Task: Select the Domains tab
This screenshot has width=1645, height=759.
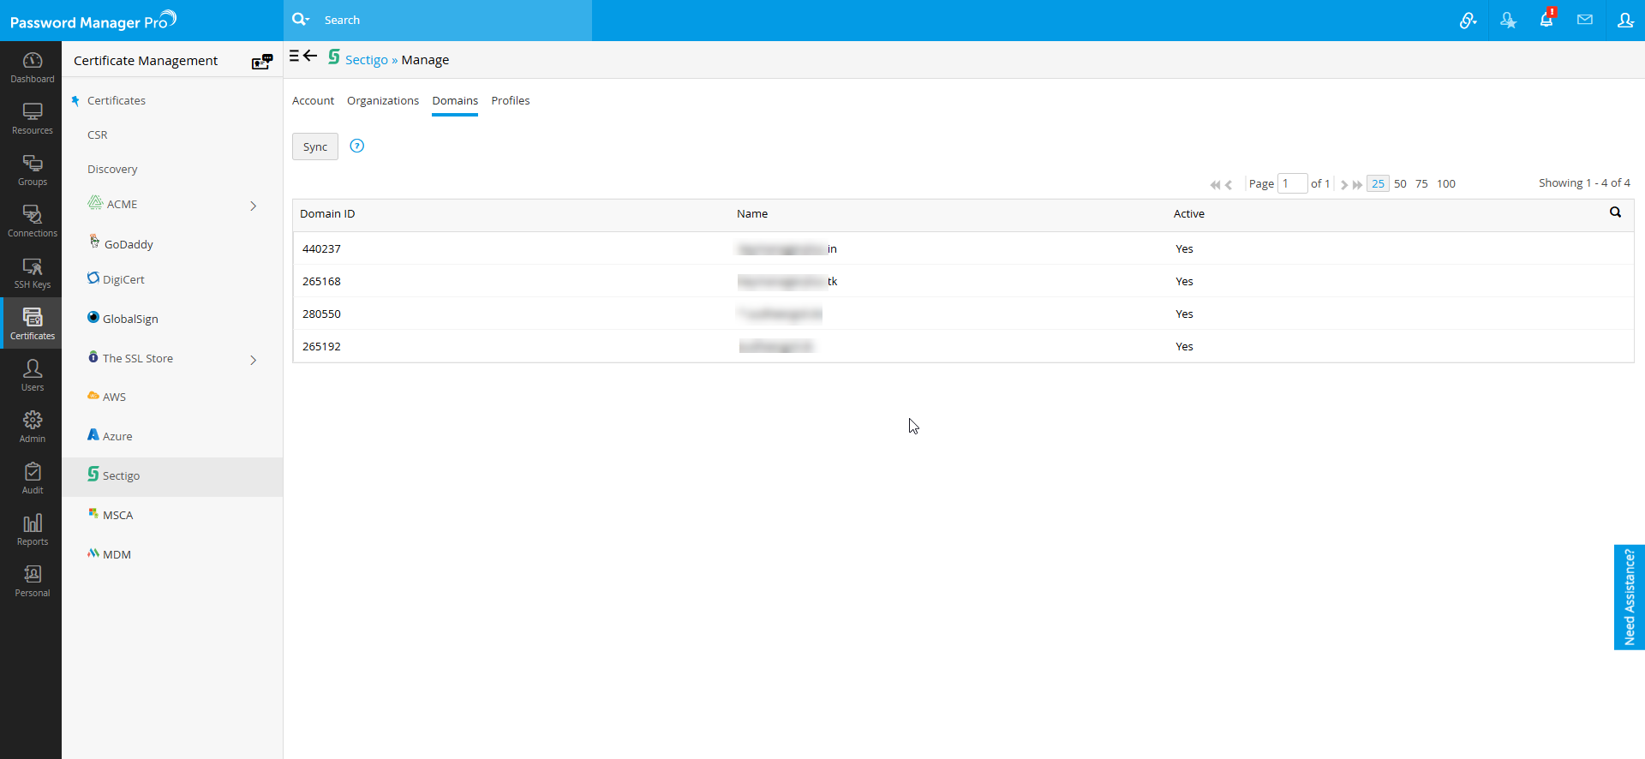Action: pyautogui.click(x=455, y=101)
